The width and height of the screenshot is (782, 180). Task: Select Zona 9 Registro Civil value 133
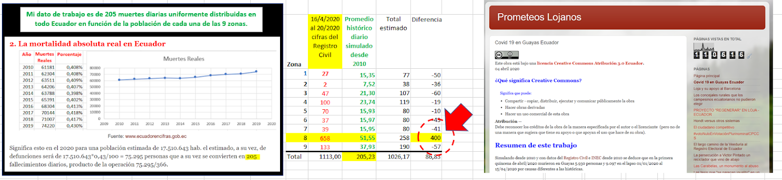point(325,147)
